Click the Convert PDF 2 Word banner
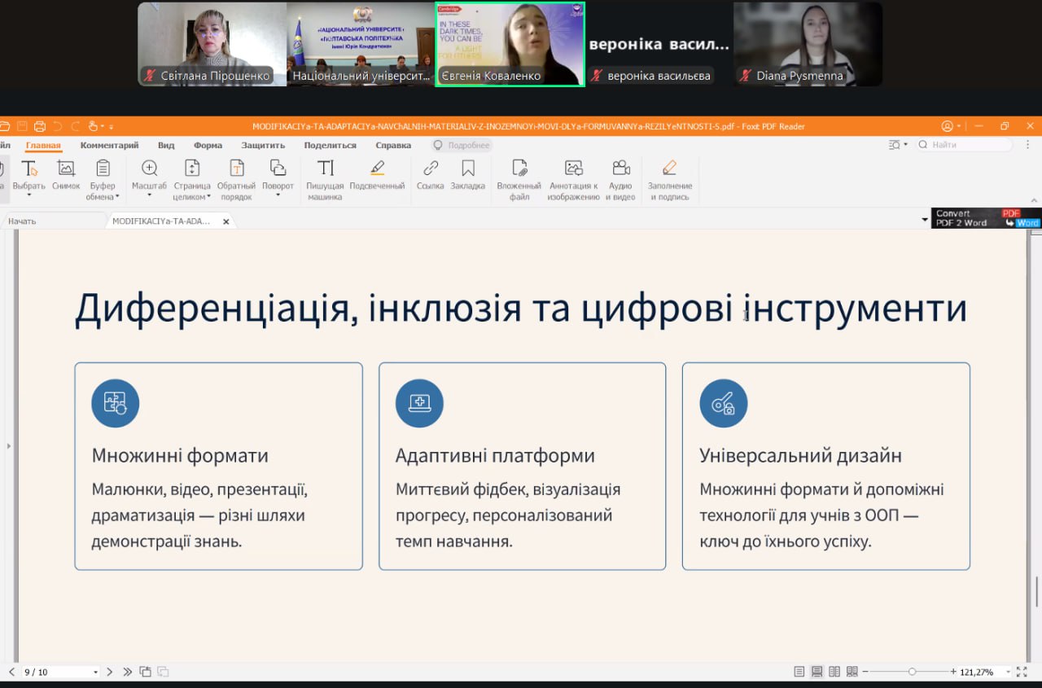This screenshot has height=688, width=1042. point(986,218)
